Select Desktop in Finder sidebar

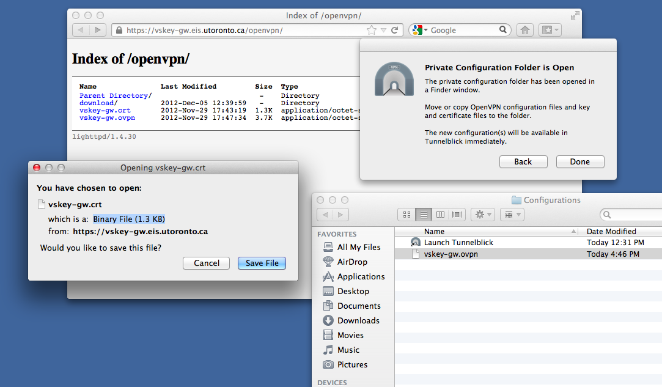pos(346,291)
